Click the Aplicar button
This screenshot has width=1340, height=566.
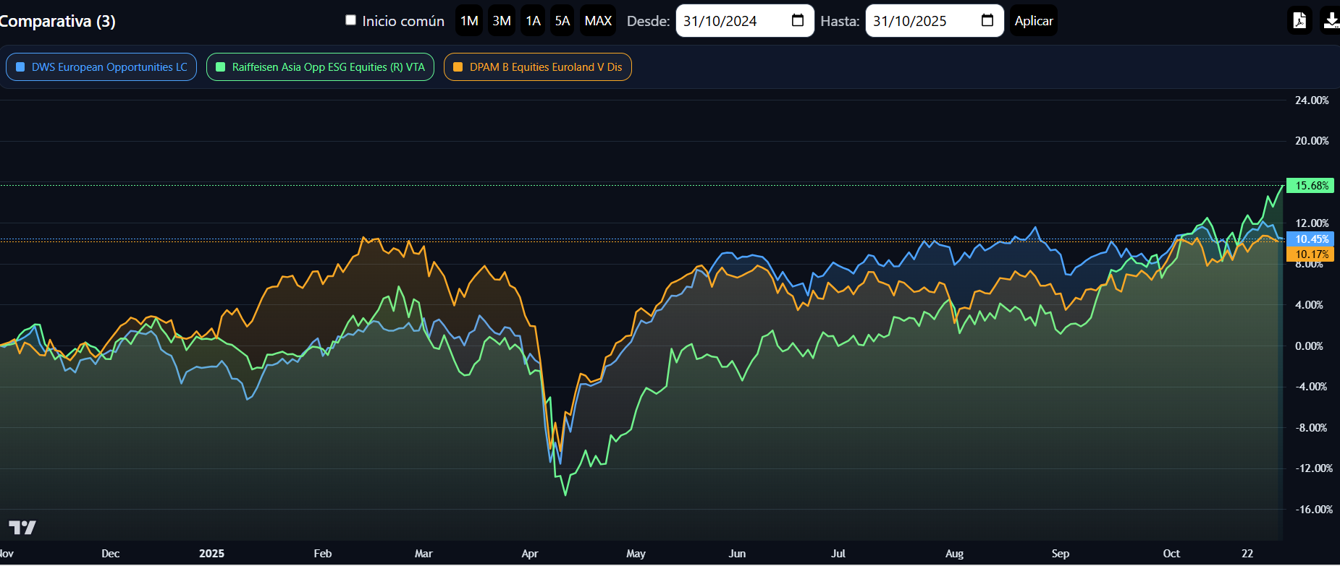[x=1034, y=21]
